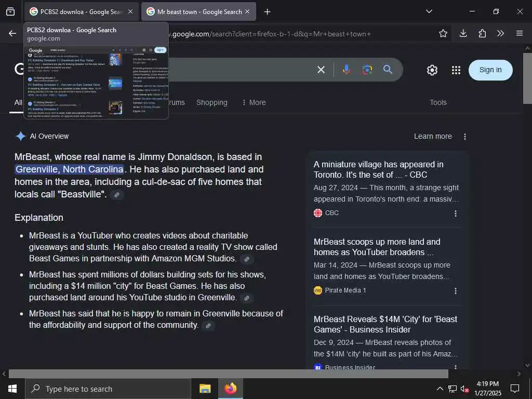Click the Firefox taskbar icon
Viewport: 532px width, 399px height.
pos(230,389)
